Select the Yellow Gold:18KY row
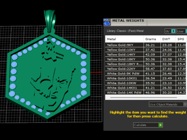187x140 pixels. pos(145,59)
